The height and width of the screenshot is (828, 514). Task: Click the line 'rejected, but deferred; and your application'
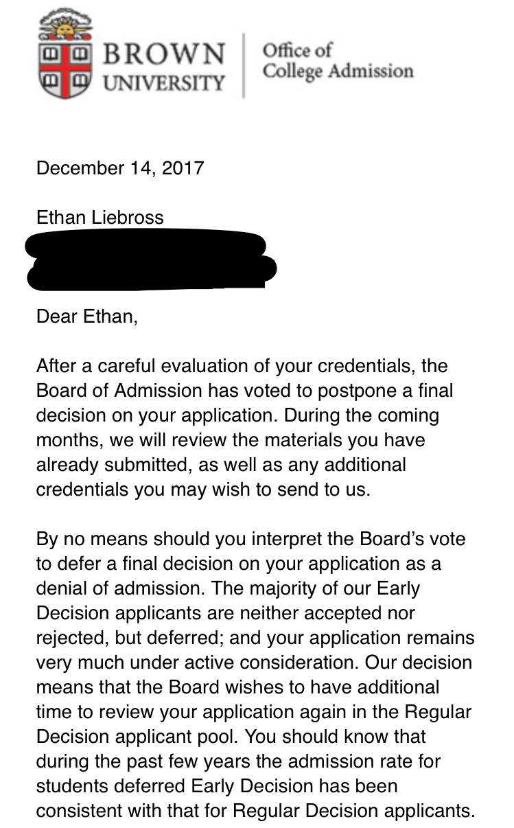point(255,638)
